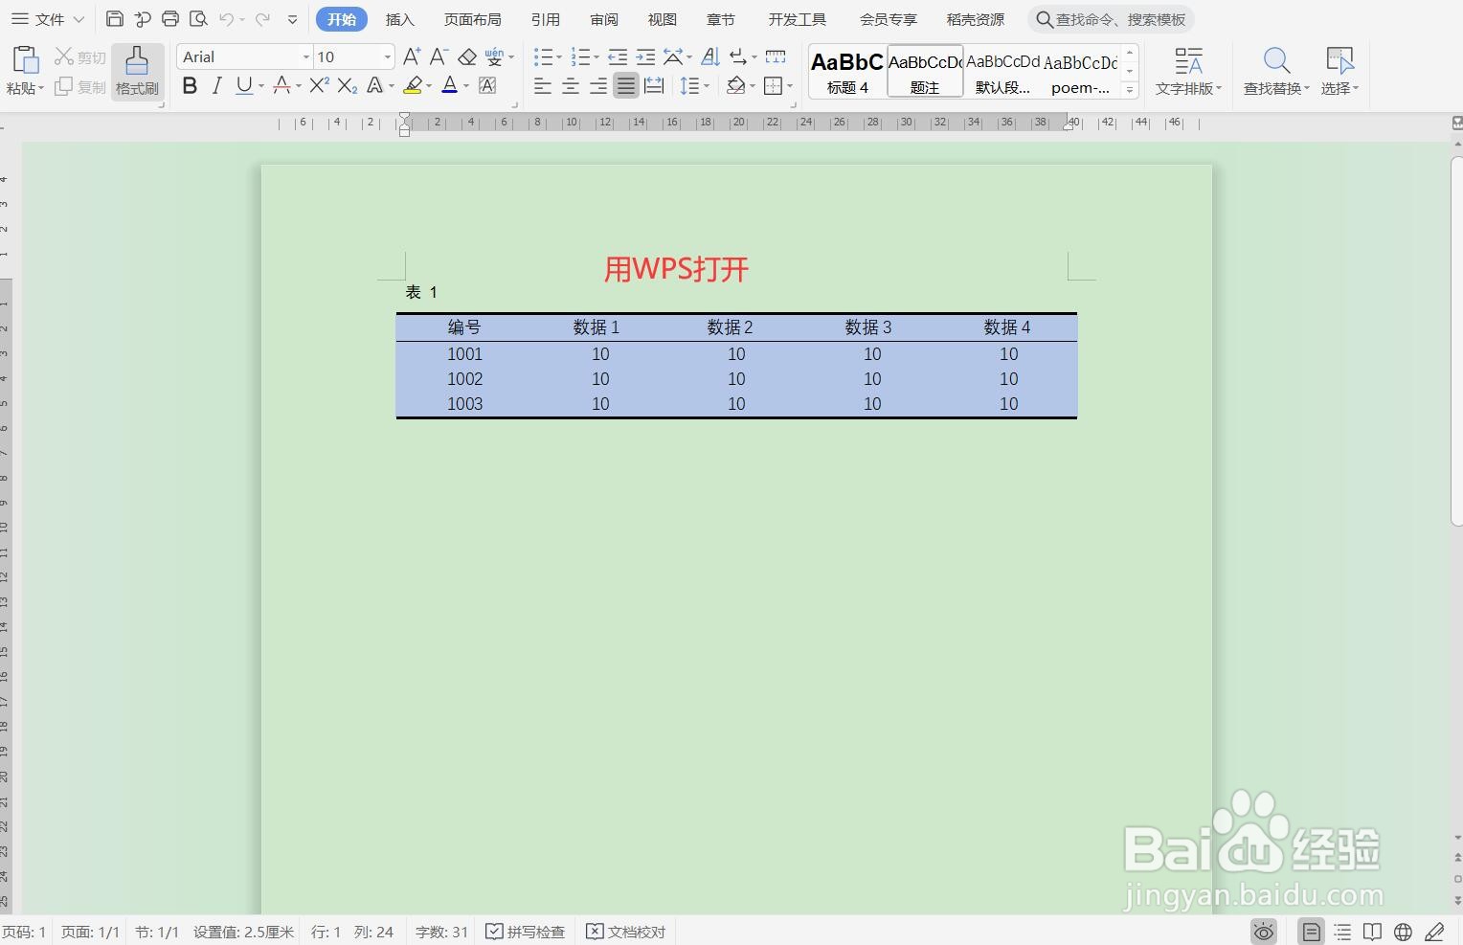Switch to outline view in status bar
Screen dimensions: 1463x945
(x=1342, y=932)
